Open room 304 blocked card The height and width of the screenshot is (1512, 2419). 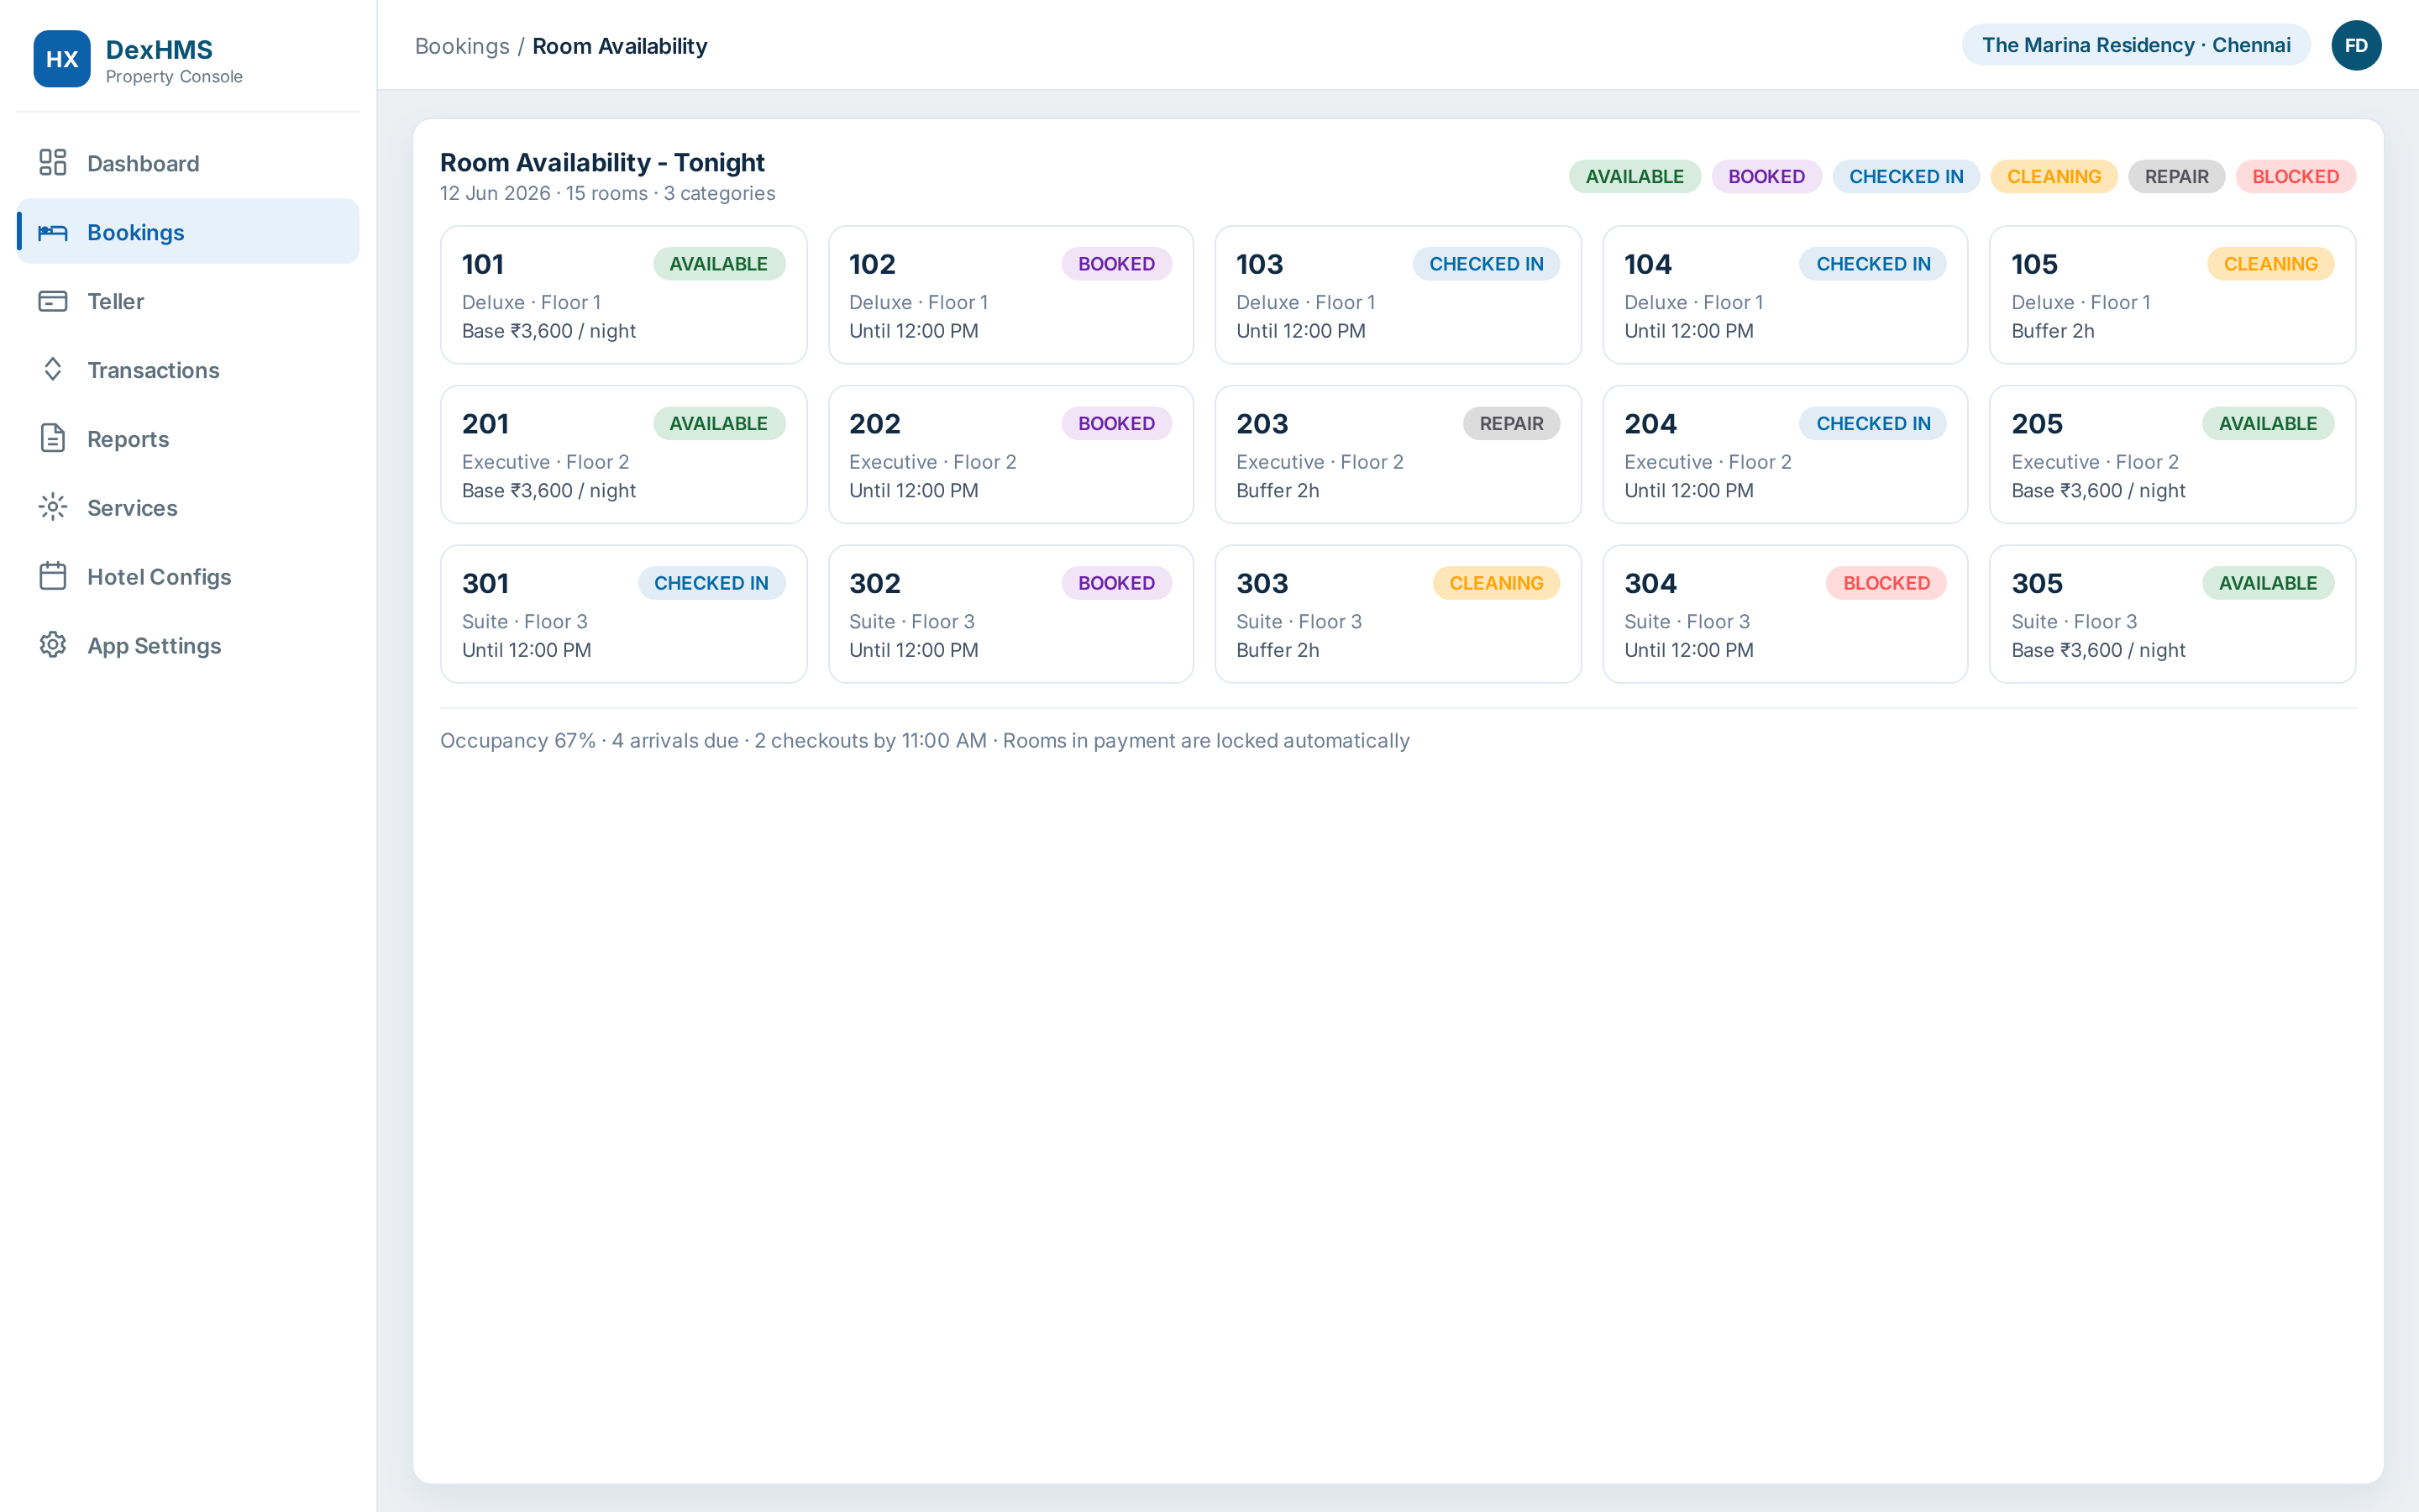pos(1785,614)
